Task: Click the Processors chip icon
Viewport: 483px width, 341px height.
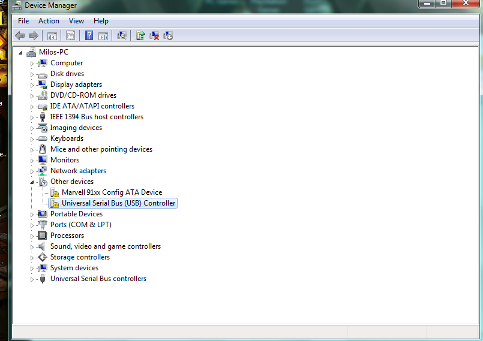Action: (x=42, y=236)
